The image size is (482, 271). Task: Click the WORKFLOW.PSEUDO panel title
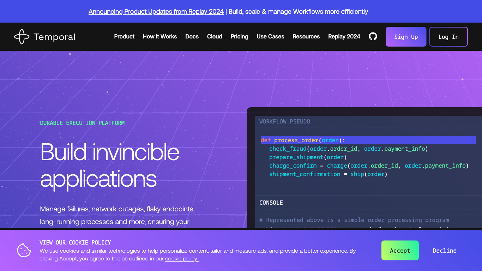285,121
